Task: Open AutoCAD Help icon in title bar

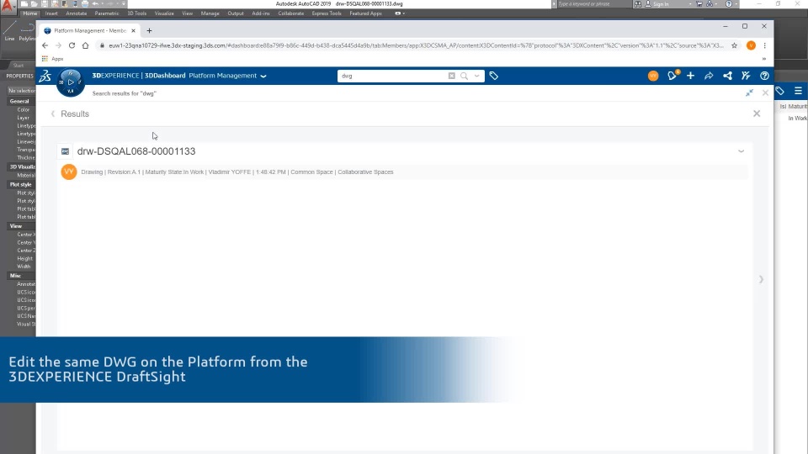Action: click(x=729, y=3)
